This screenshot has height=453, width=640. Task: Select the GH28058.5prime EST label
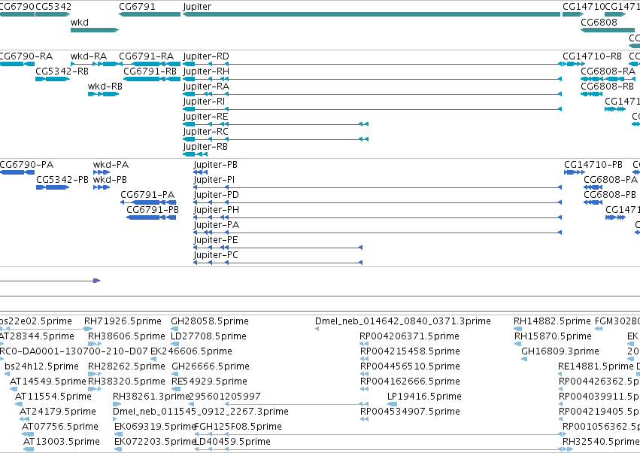coord(210,321)
